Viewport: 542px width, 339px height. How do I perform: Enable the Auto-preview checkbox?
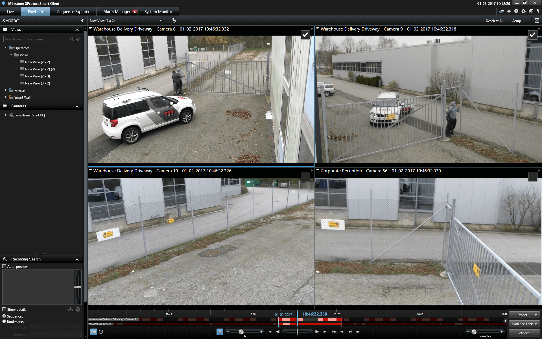pos(4,266)
